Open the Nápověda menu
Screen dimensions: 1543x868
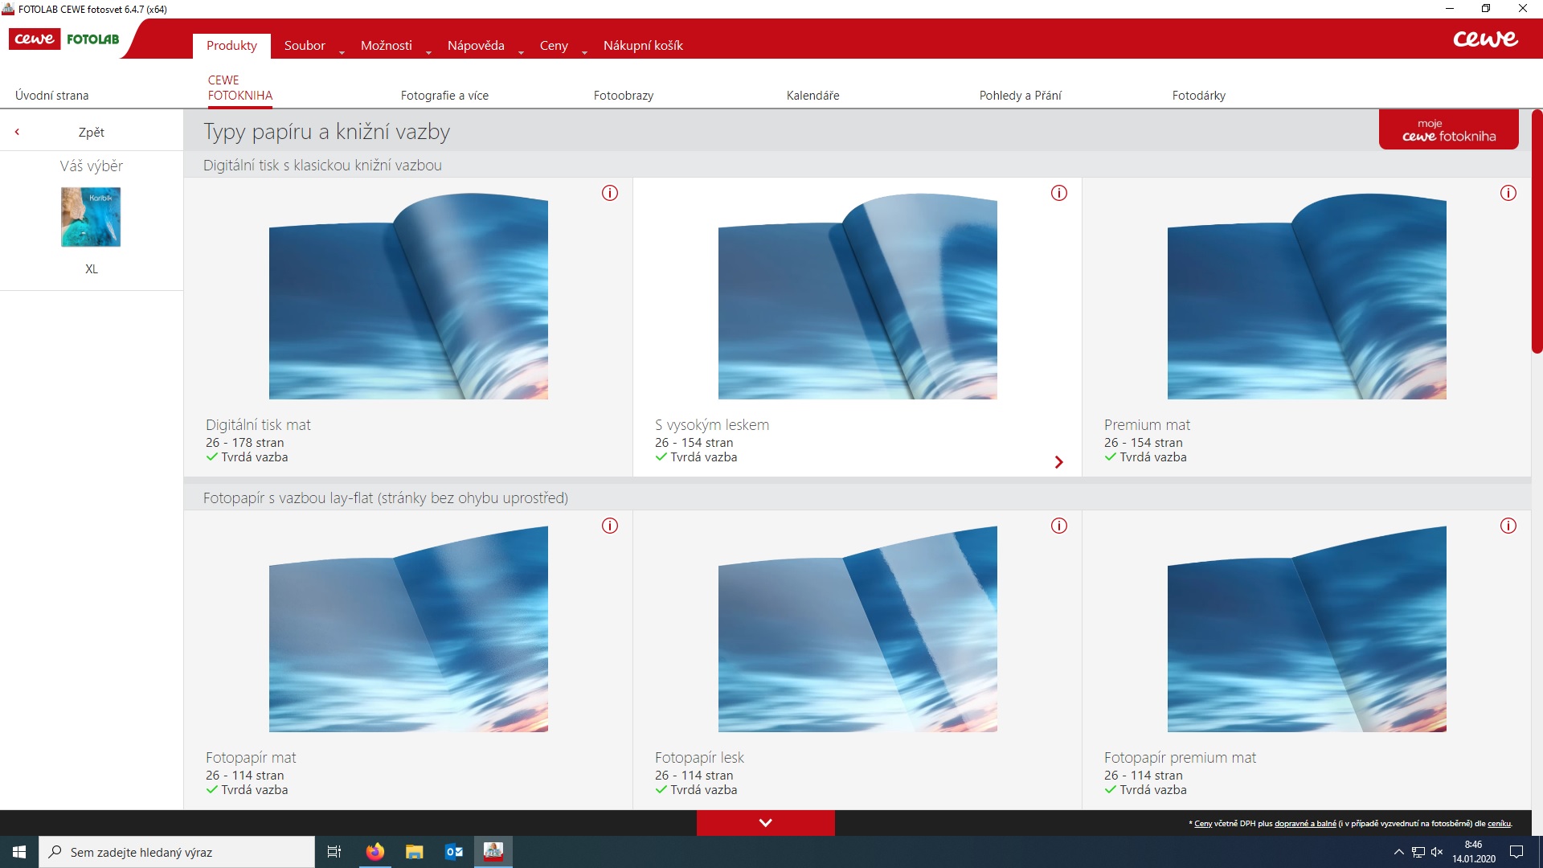476,46
